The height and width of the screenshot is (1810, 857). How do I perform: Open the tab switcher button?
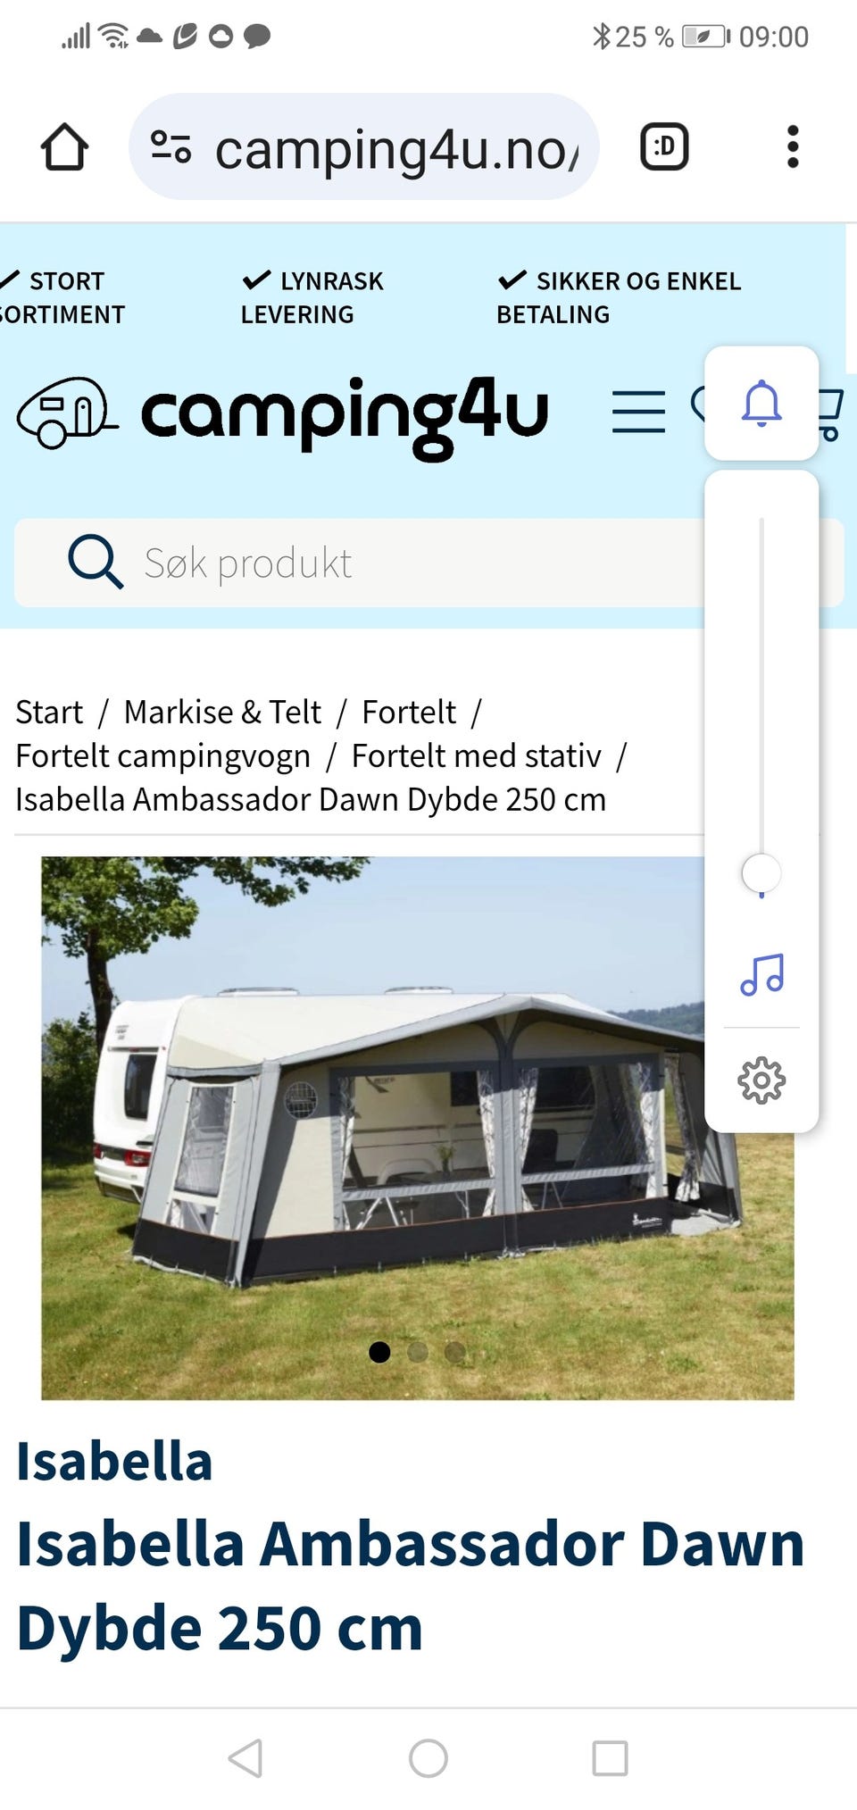coord(664,146)
